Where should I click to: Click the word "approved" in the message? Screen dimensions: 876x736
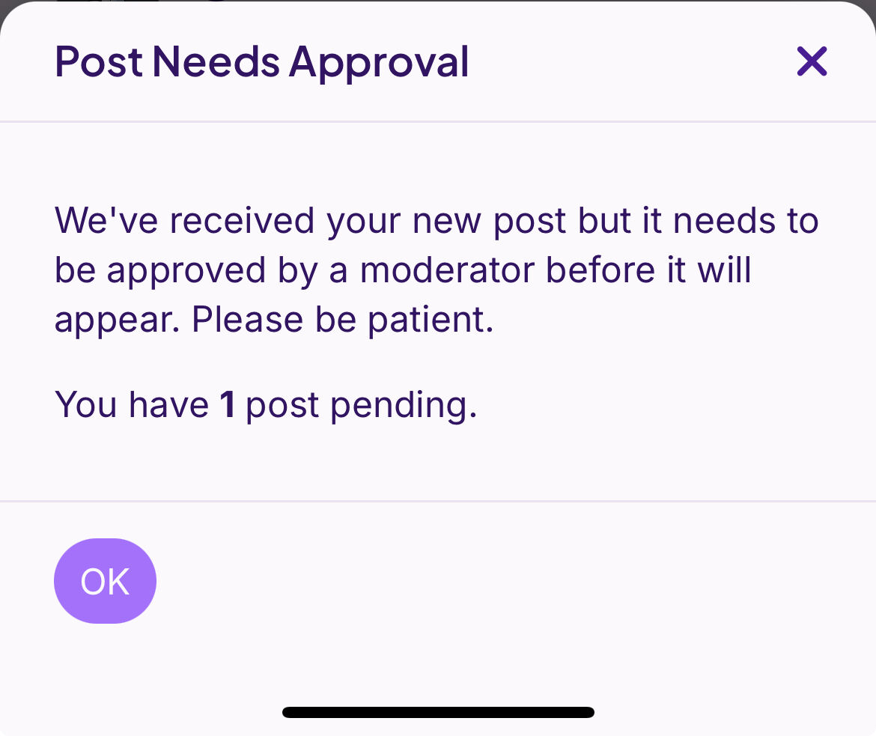pos(186,270)
